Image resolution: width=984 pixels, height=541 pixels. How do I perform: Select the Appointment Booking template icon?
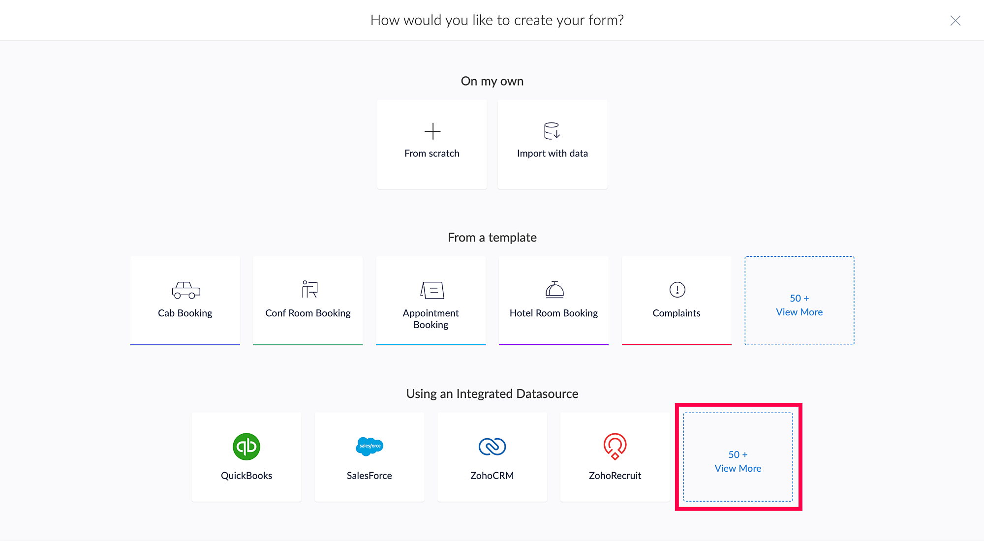pyautogui.click(x=431, y=290)
